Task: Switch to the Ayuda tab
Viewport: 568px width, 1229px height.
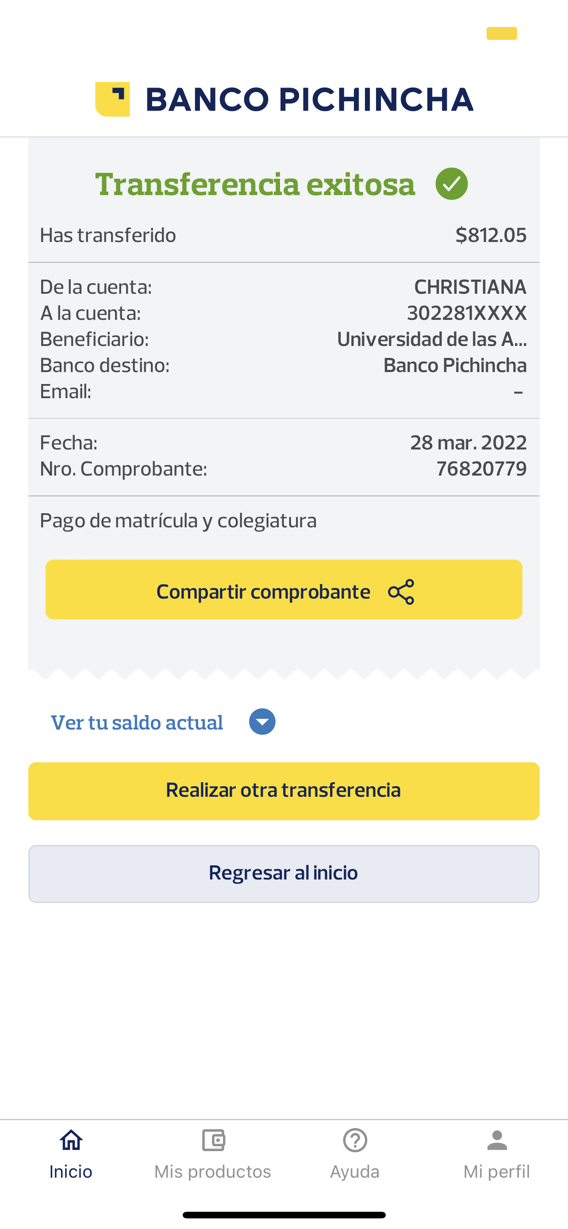Action: tap(355, 1171)
